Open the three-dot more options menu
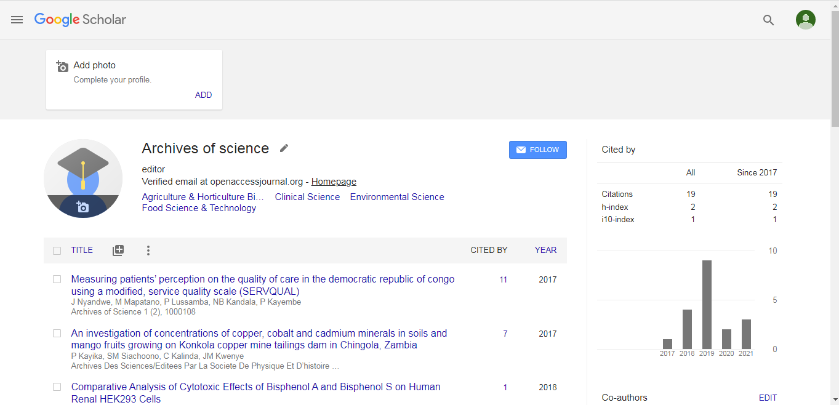The image size is (839, 405). [x=148, y=251]
